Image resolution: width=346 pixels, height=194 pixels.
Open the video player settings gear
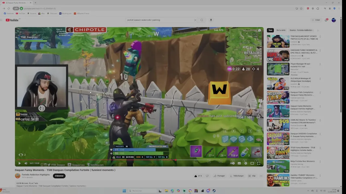coord(245,163)
